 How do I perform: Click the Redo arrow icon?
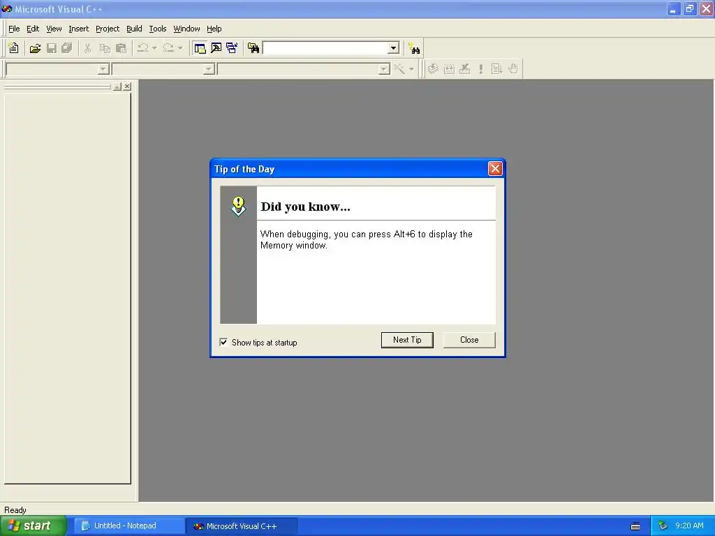coord(168,48)
